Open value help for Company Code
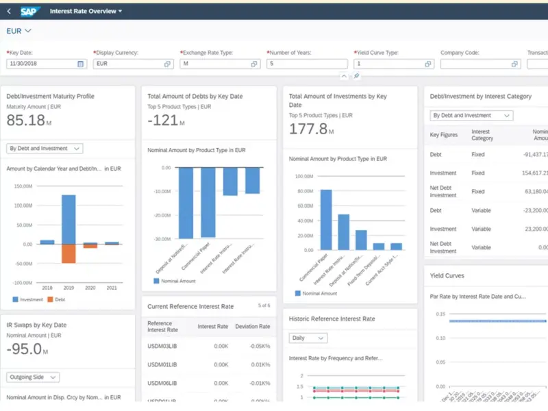This screenshot has width=548, height=411. [x=514, y=64]
